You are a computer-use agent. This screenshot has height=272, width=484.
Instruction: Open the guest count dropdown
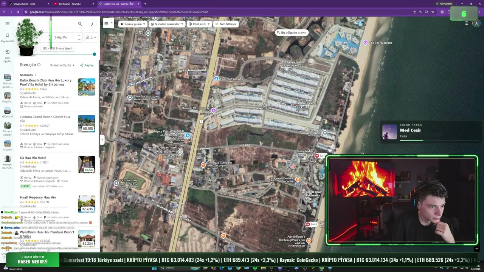tap(91, 37)
